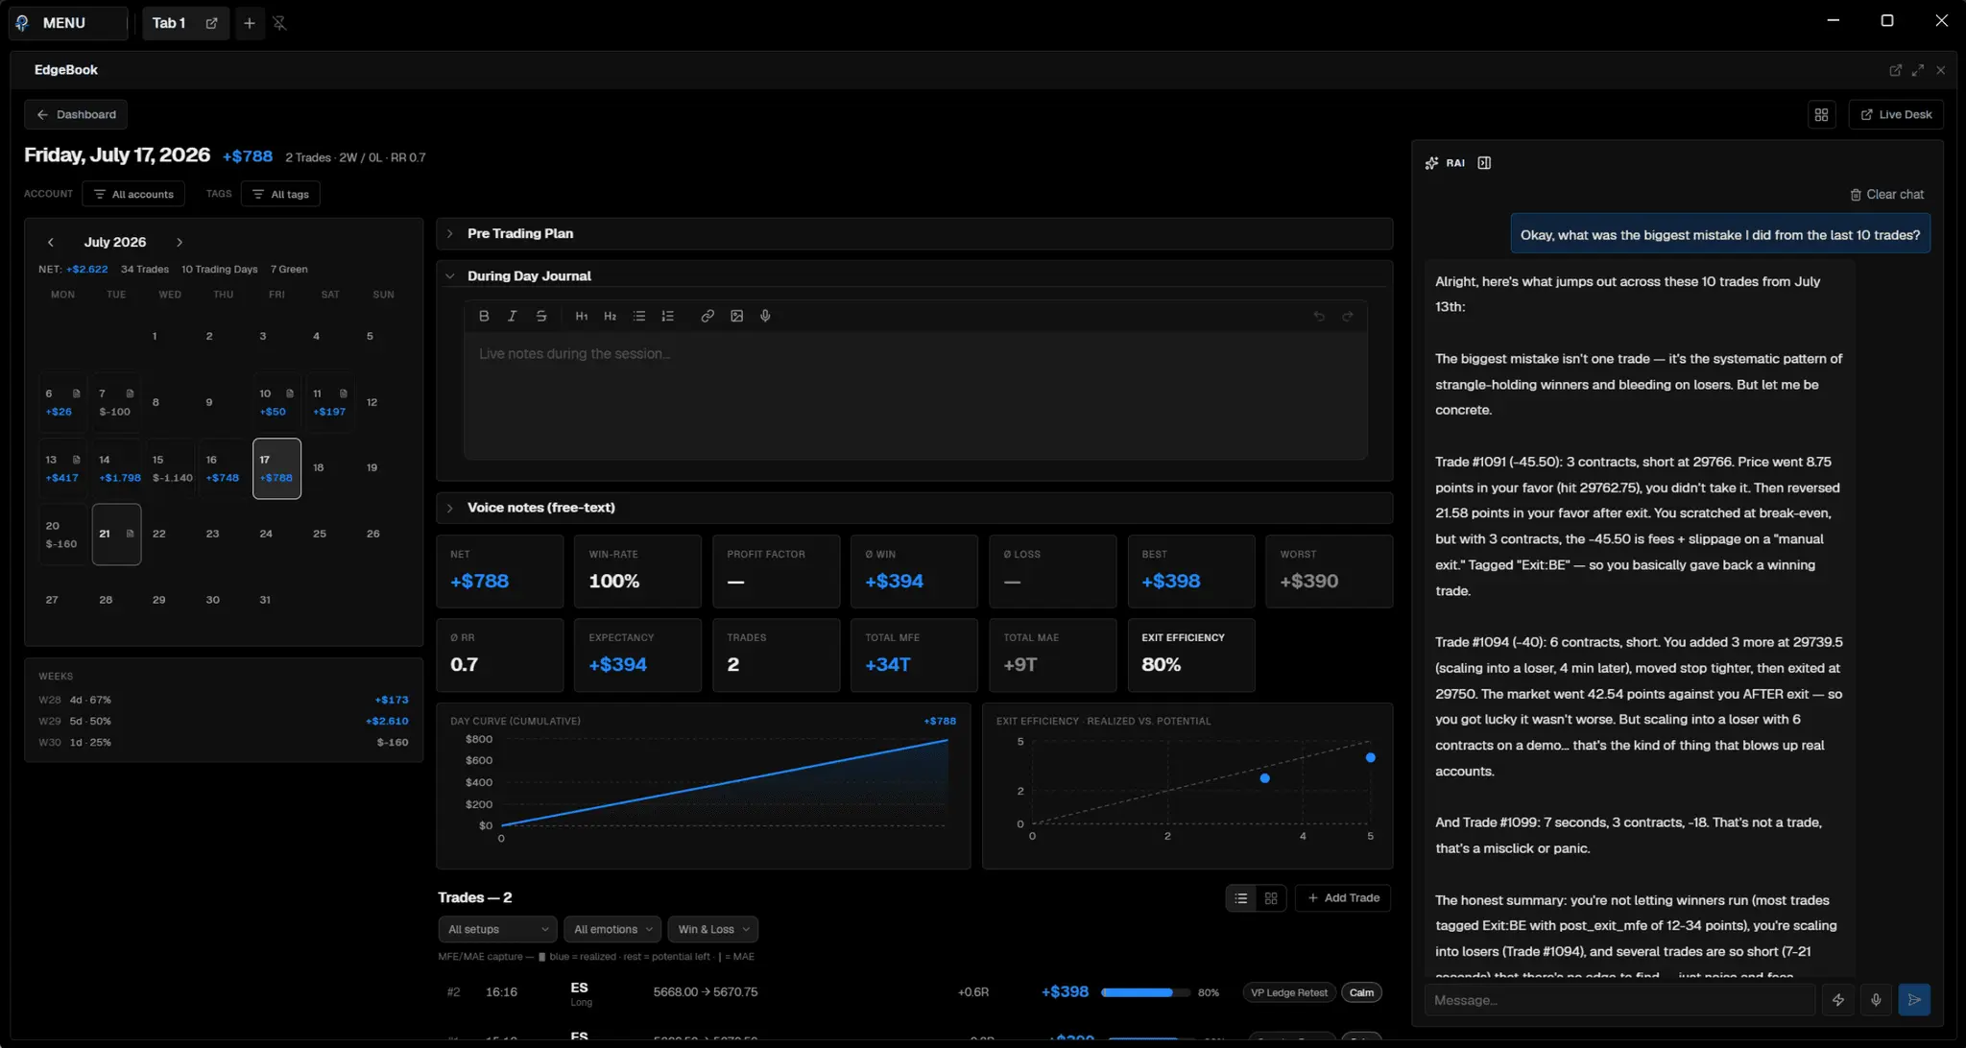Click the VP Ledge Retest tag
Screen dimensions: 1966x1048
(x=1288, y=993)
